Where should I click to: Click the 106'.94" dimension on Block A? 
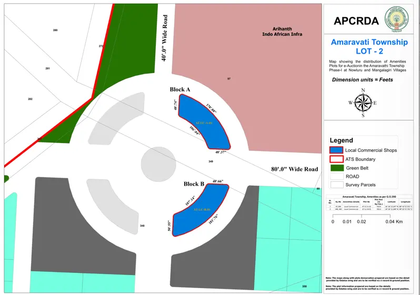[x=195, y=130]
